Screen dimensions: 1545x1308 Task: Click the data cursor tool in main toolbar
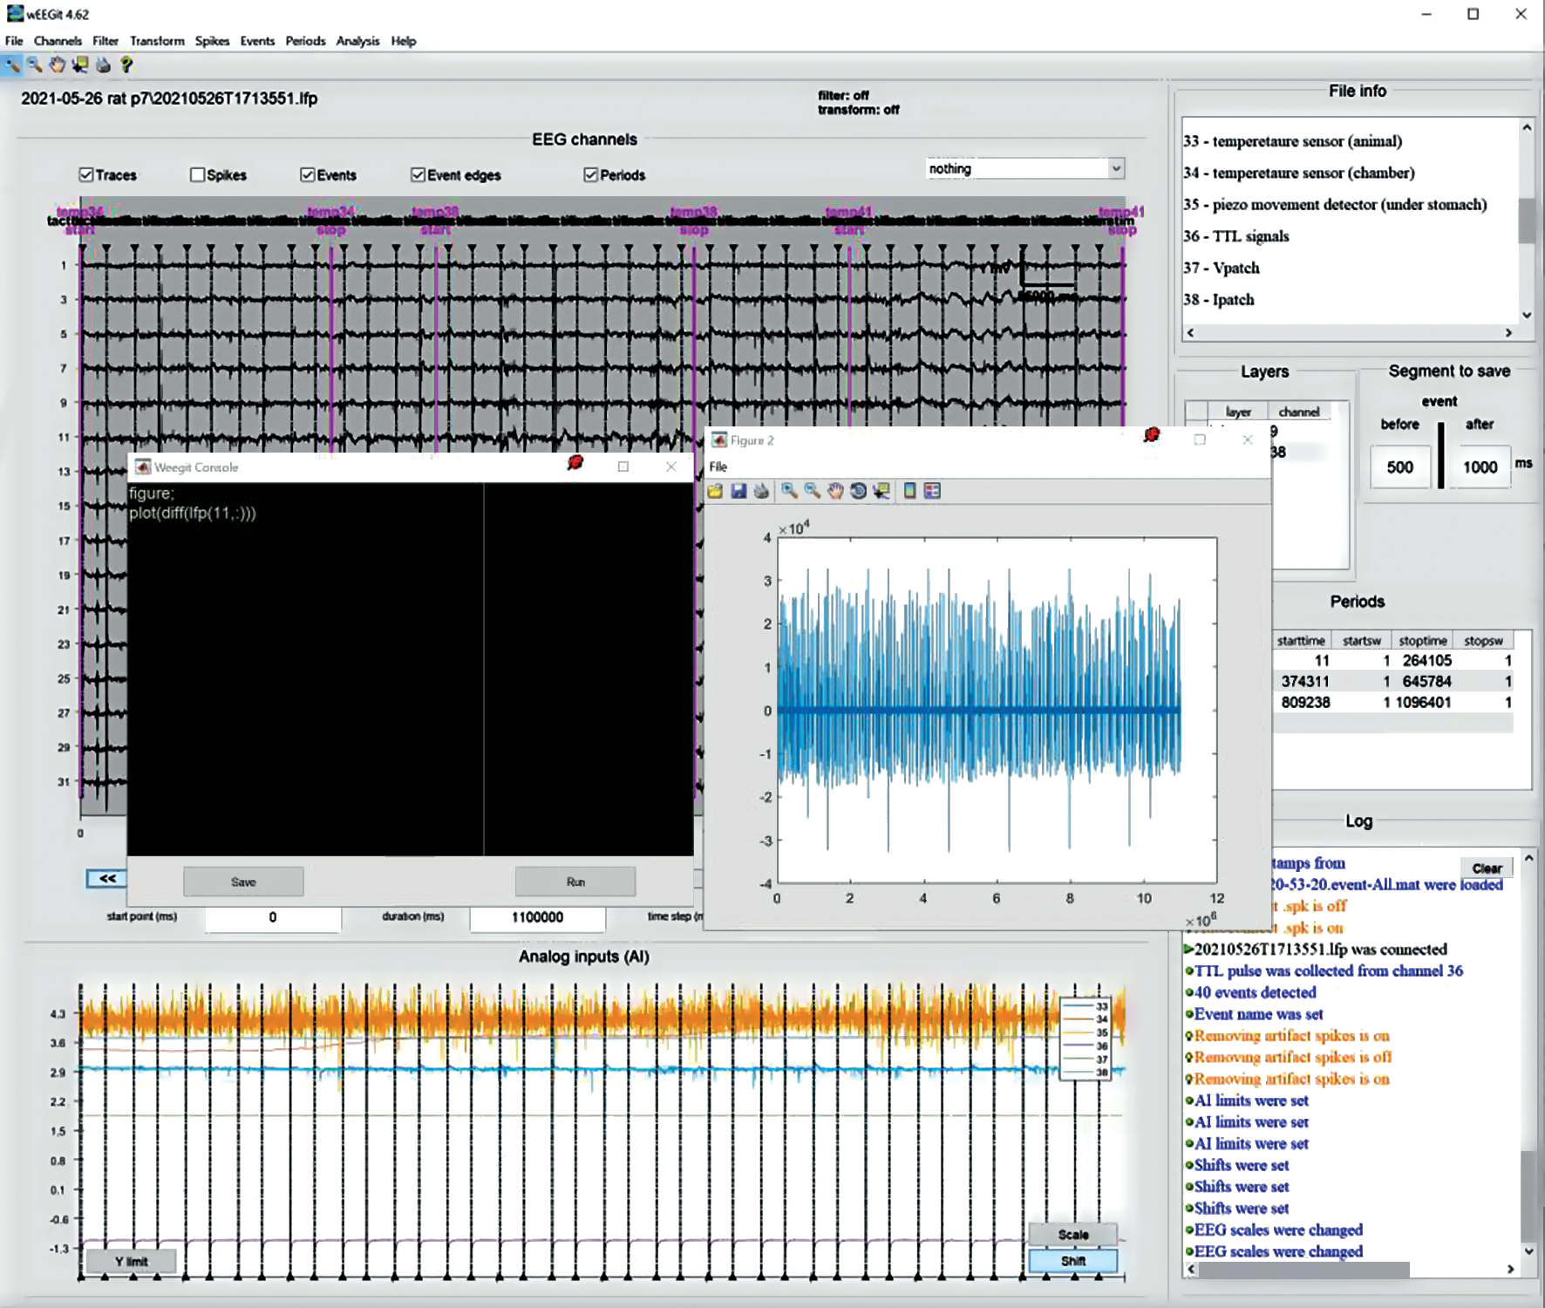pyautogui.click(x=80, y=65)
